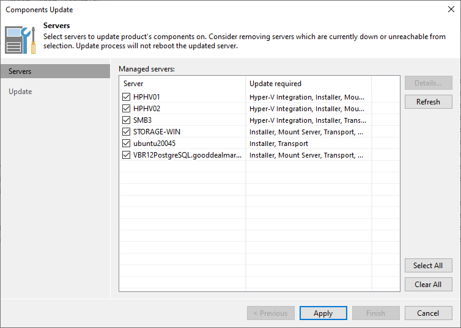The width and height of the screenshot is (461, 328).
Task: Click the Clear All button
Action: click(x=428, y=285)
